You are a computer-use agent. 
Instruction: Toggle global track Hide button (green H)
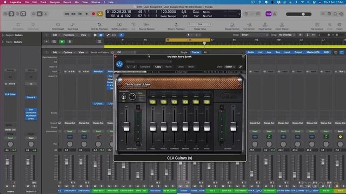[x=62, y=41]
